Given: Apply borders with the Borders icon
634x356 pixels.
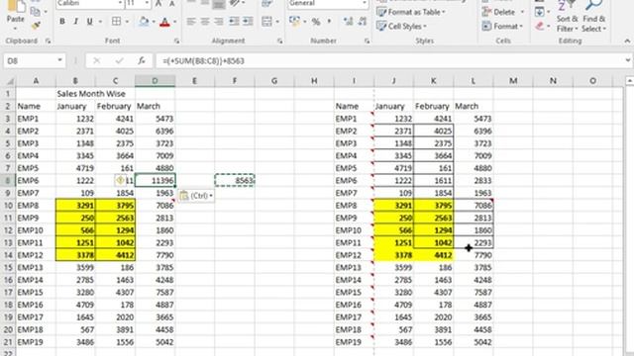Looking at the screenshot, I should pyautogui.click(x=117, y=22).
